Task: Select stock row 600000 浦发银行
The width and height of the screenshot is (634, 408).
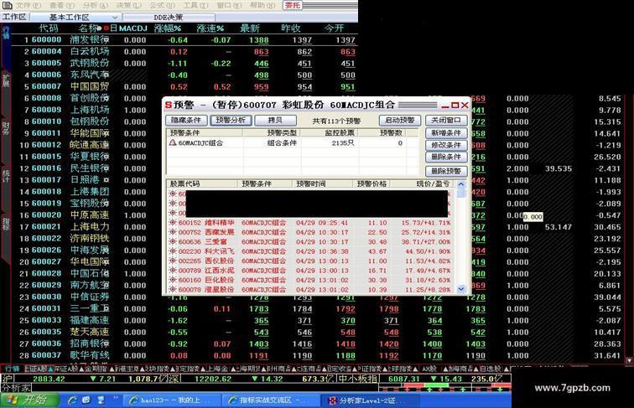Action: (184, 40)
